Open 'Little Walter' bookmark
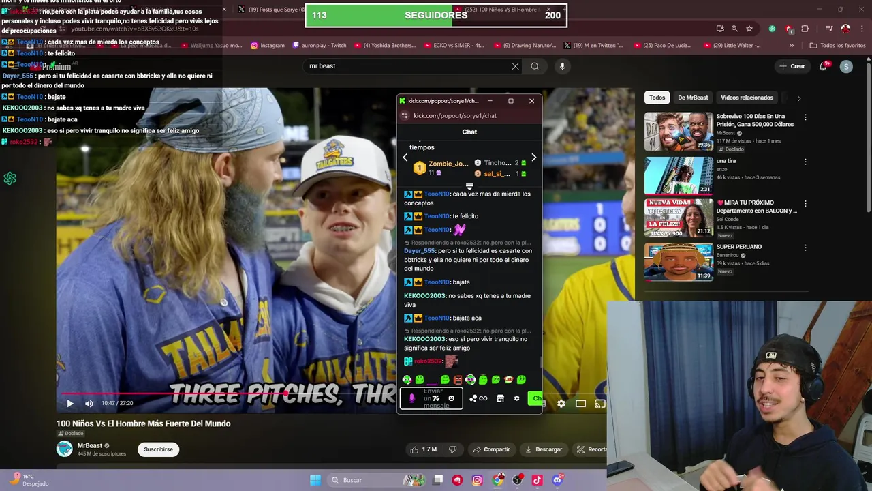 click(732, 46)
